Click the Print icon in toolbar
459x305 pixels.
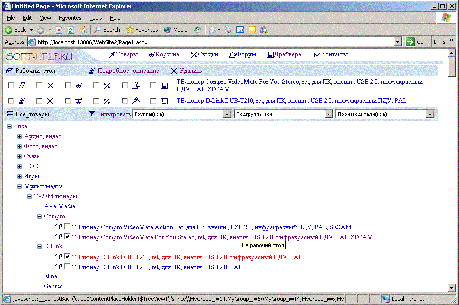tap(228, 30)
